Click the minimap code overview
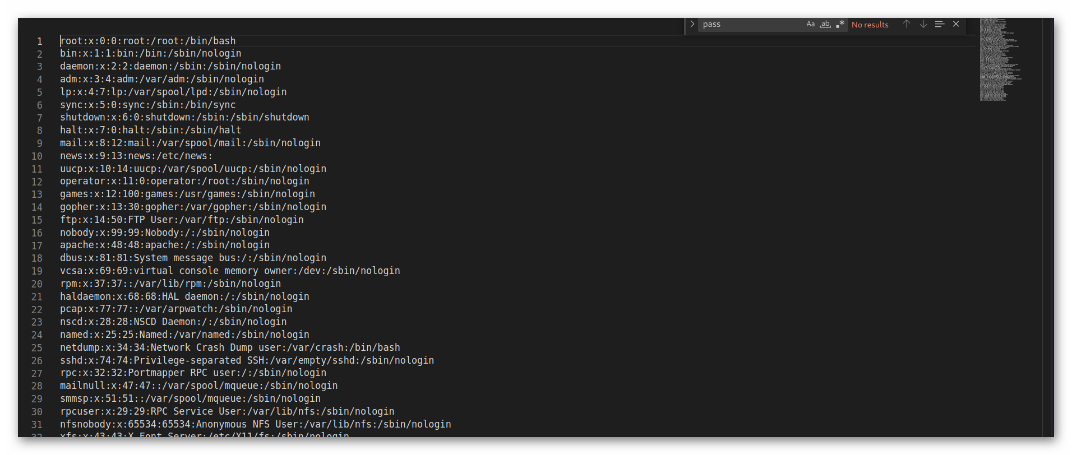The height and width of the screenshot is (455, 1072). pyautogui.click(x=1001, y=59)
